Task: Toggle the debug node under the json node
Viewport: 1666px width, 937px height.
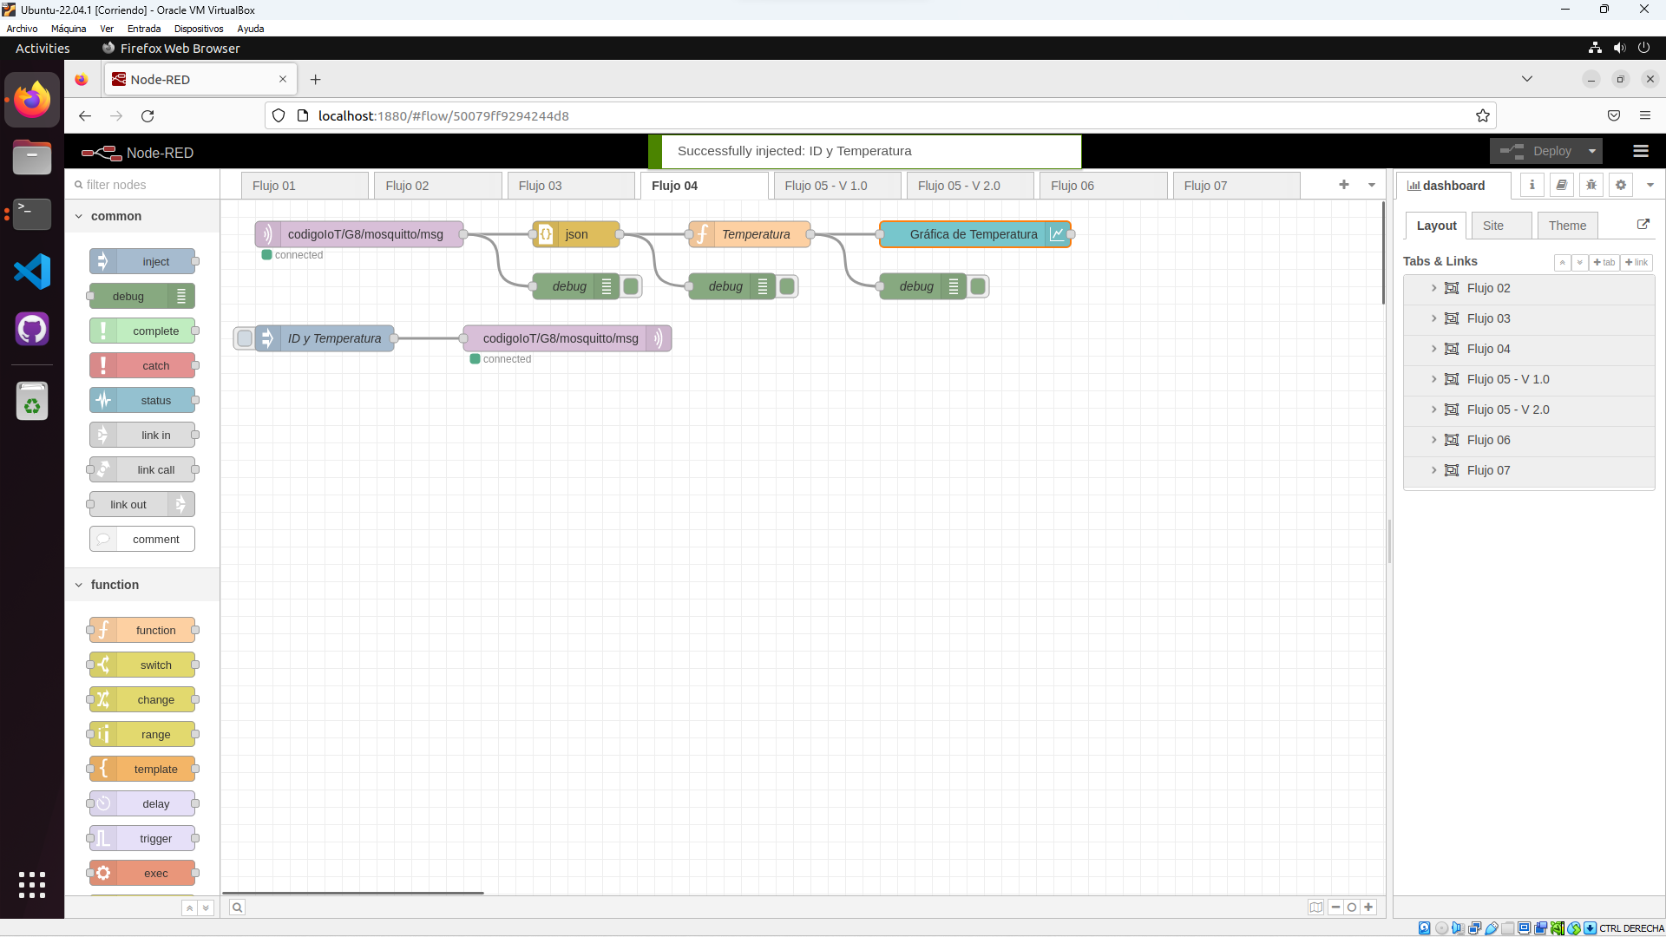Action: click(631, 286)
